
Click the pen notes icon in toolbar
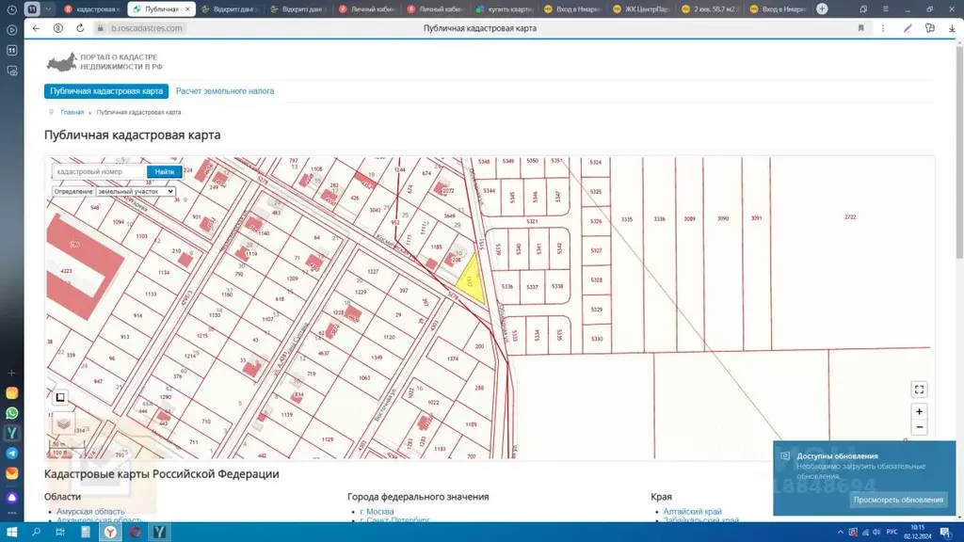pyautogui.click(x=908, y=28)
